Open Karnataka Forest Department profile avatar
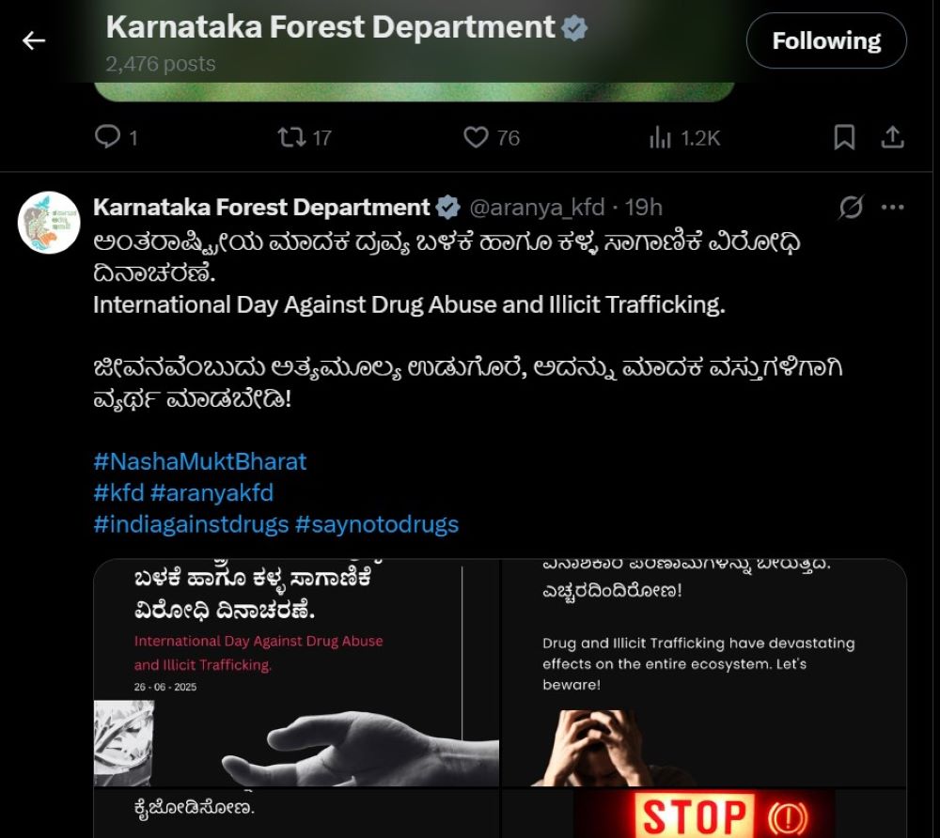The height and width of the screenshot is (838, 940). [x=49, y=223]
